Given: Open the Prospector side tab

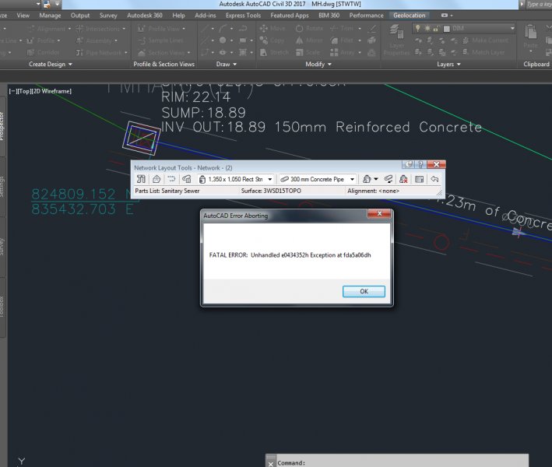Looking at the screenshot, I should 2,127.
